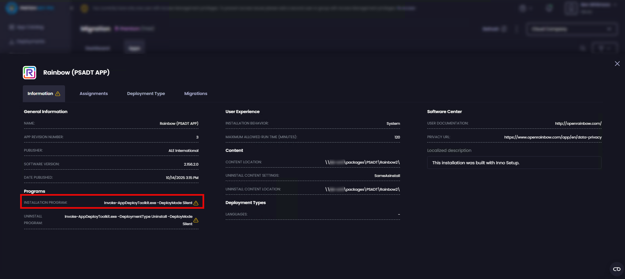Click the software version 2.156.2.0 value

coord(191,164)
